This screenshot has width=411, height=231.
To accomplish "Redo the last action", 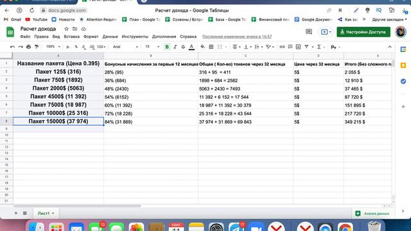I will [x=21, y=47].
